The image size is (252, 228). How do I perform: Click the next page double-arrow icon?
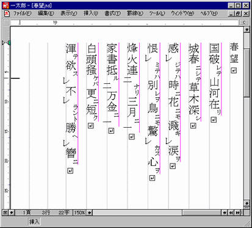point(237,213)
